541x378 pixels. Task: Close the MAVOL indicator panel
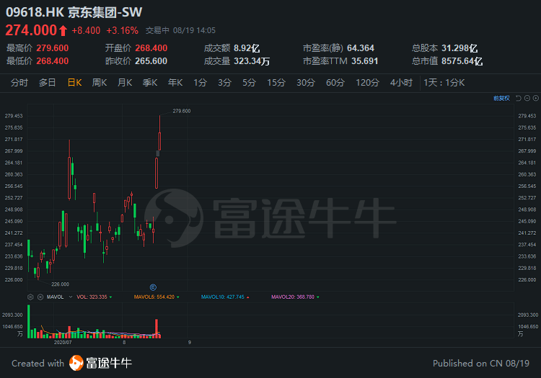40,297
